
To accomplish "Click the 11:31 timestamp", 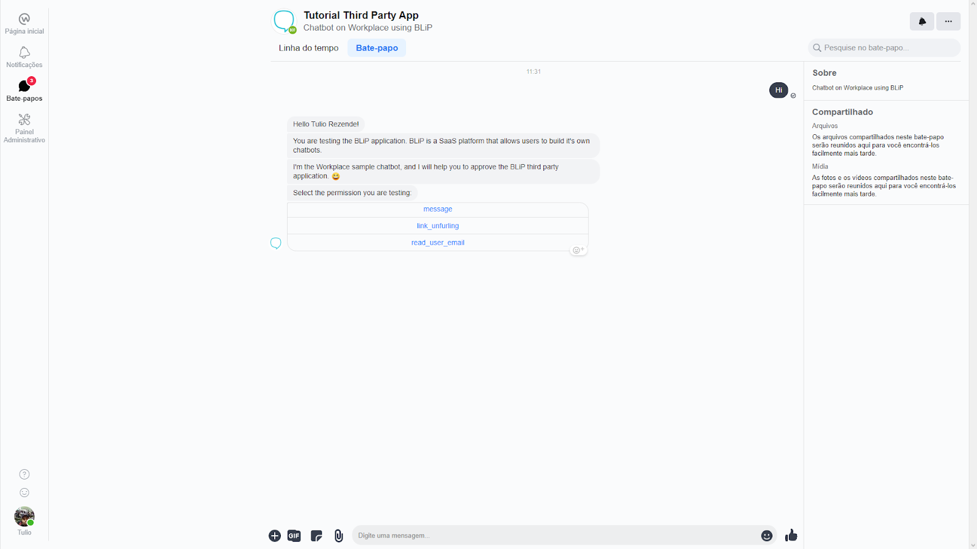I will [x=534, y=71].
